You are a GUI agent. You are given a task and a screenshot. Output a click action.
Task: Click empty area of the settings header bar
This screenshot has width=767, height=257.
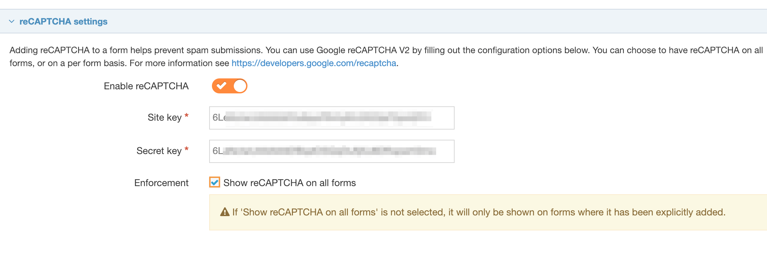click(x=410, y=21)
